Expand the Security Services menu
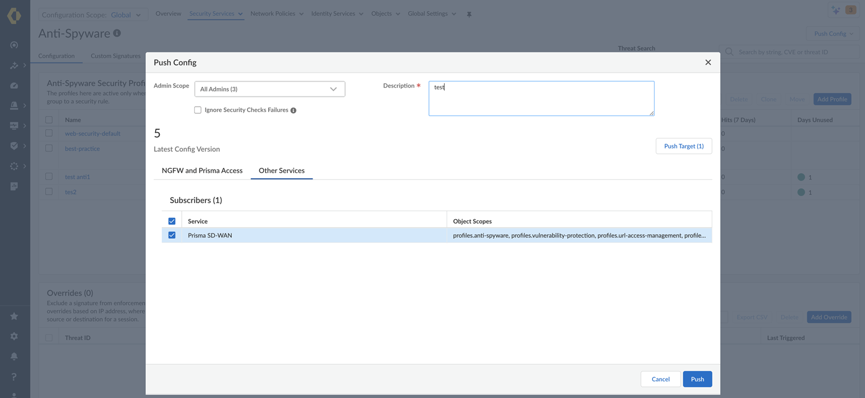Viewport: 865px width, 398px height. [x=216, y=14]
